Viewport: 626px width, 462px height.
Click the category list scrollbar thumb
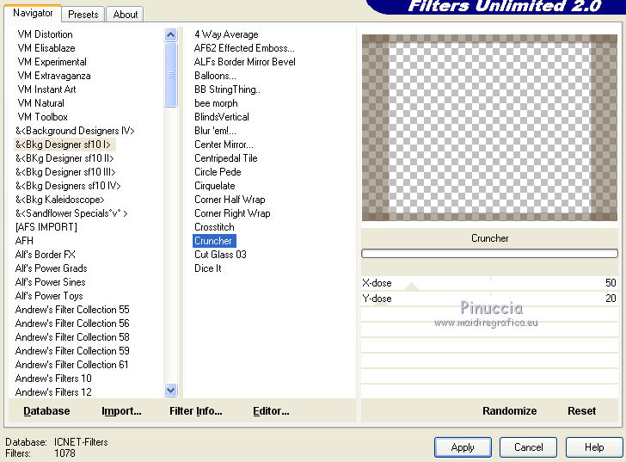pyautogui.click(x=171, y=75)
